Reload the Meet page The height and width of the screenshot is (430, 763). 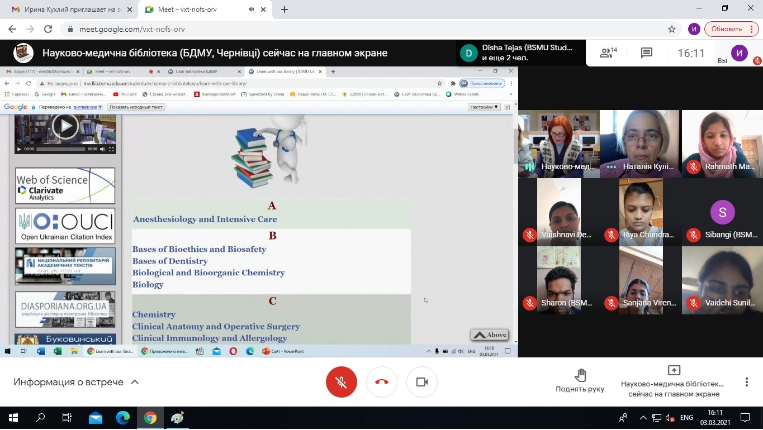48,29
